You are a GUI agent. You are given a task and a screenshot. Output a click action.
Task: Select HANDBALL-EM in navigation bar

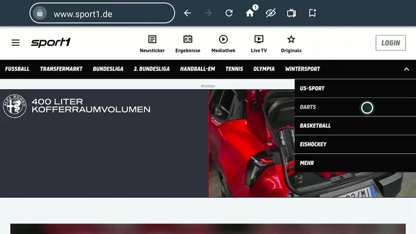(x=197, y=69)
